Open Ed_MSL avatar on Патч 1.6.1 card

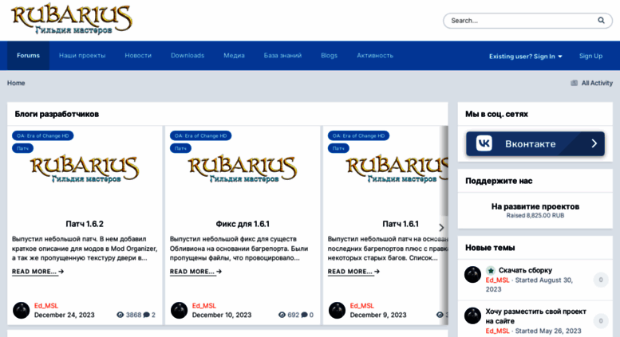tap(337, 310)
